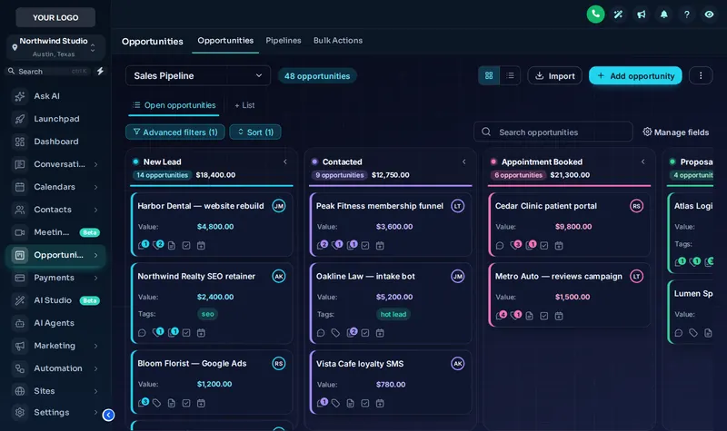Open the Bulk Actions tab

pos(338,40)
